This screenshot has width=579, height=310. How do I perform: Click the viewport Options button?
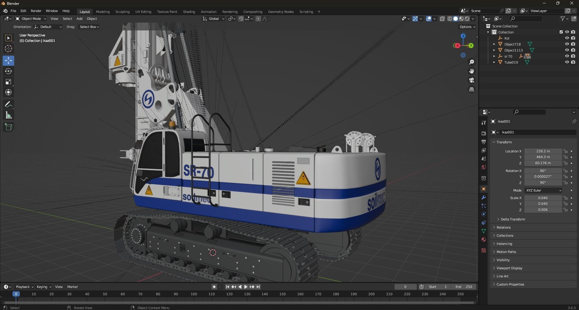click(467, 27)
